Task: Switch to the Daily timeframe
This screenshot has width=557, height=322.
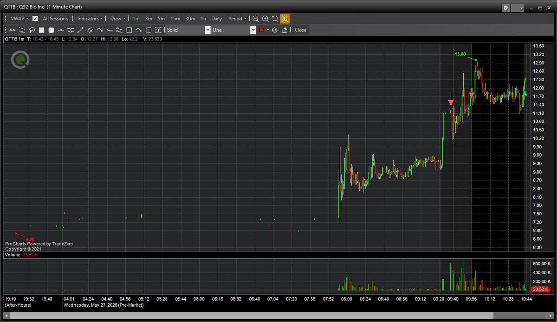Action: 217,19
